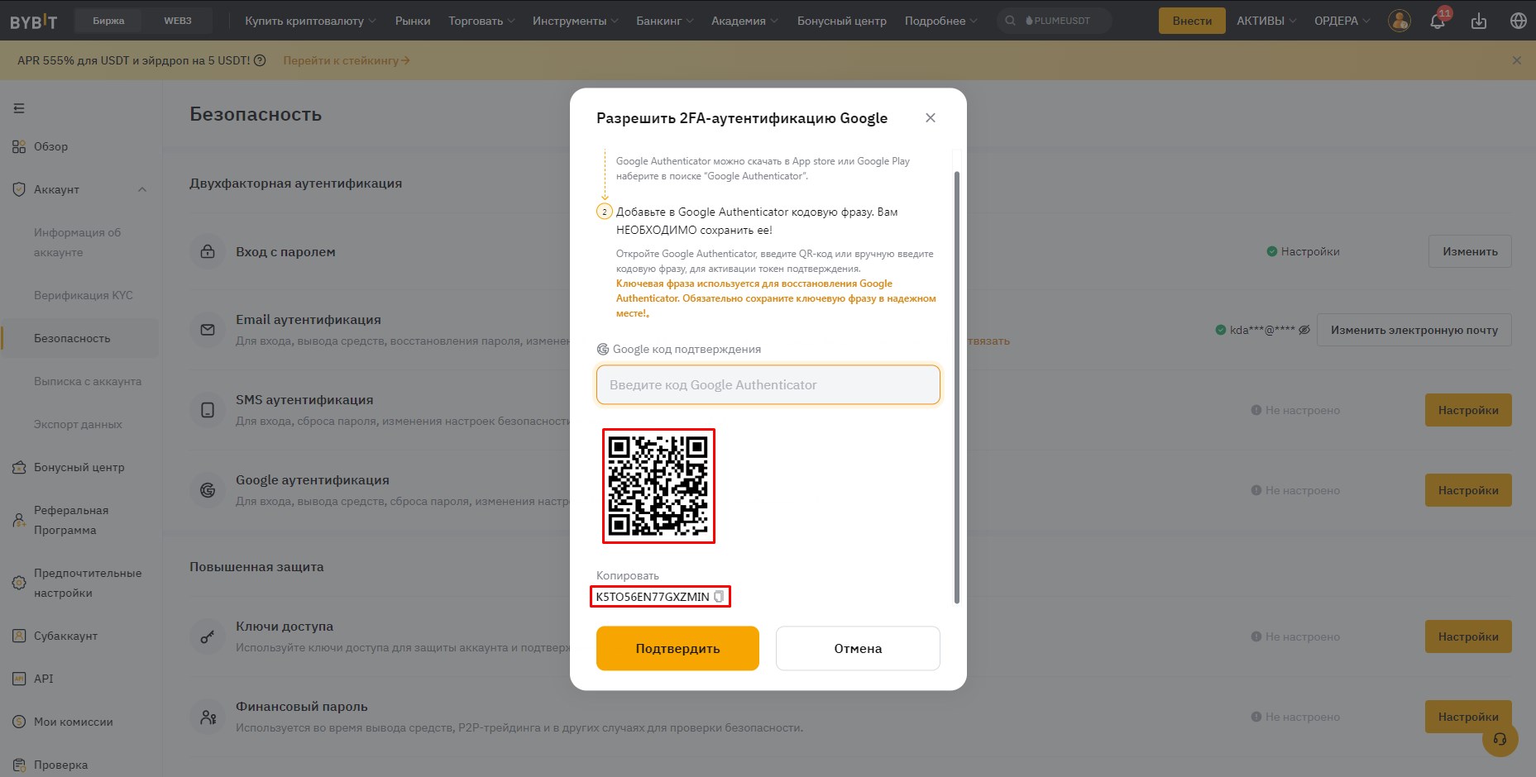Expand the Торговать menu
This screenshot has height=777, width=1536.
pyautogui.click(x=481, y=21)
